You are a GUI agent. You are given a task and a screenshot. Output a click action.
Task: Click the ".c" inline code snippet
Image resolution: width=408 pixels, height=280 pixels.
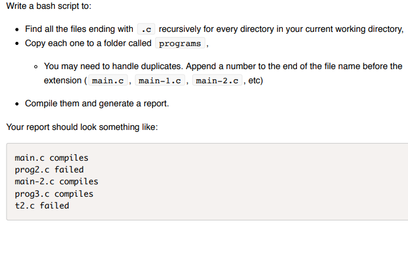(146, 29)
